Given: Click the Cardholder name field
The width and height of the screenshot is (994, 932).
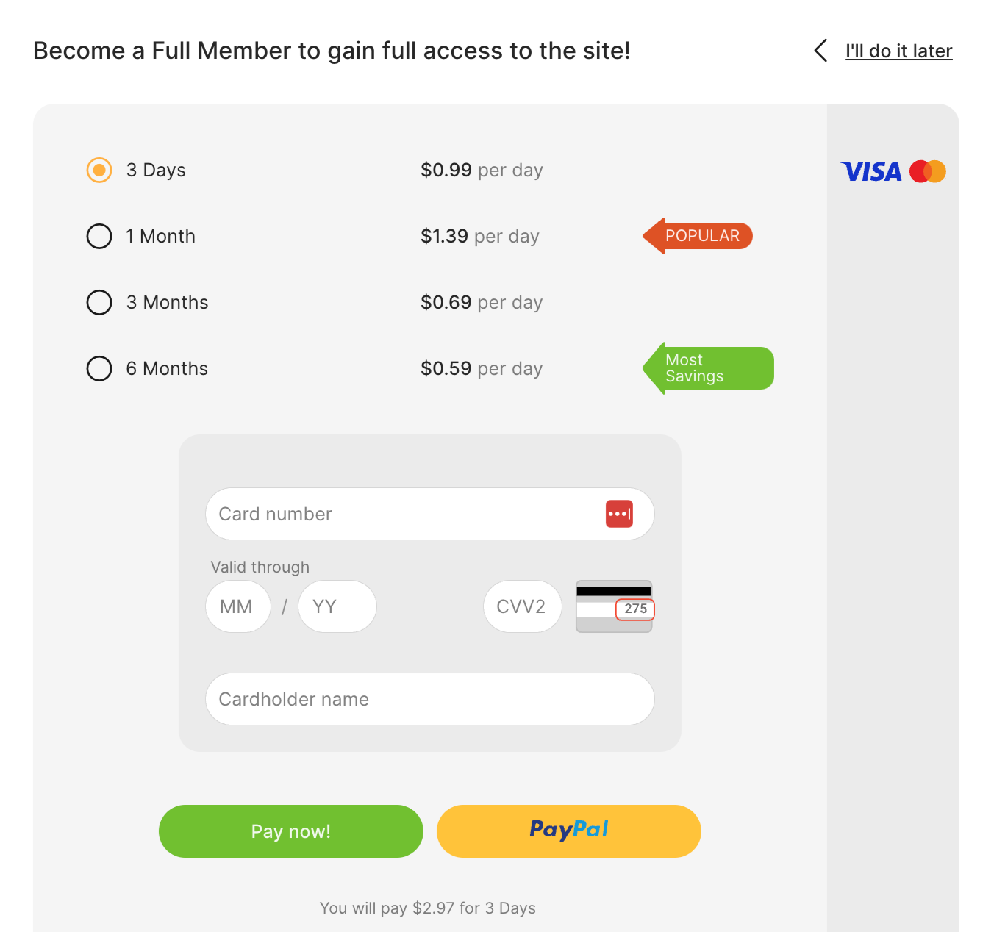Looking at the screenshot, I should coord(429,699).
